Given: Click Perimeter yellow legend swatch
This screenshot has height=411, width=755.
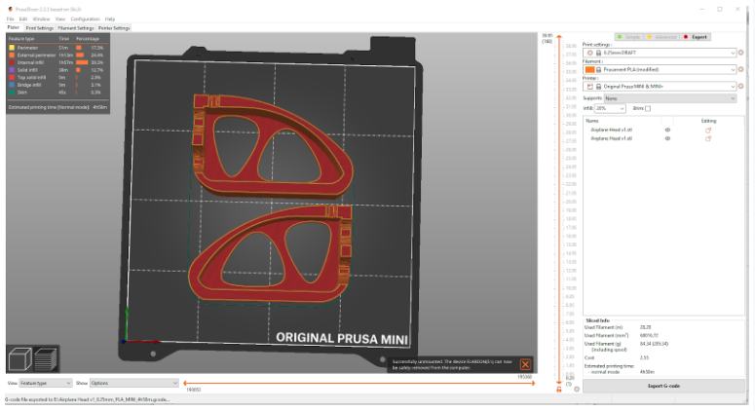Looking at the screenshot, I should coord(12,48).
